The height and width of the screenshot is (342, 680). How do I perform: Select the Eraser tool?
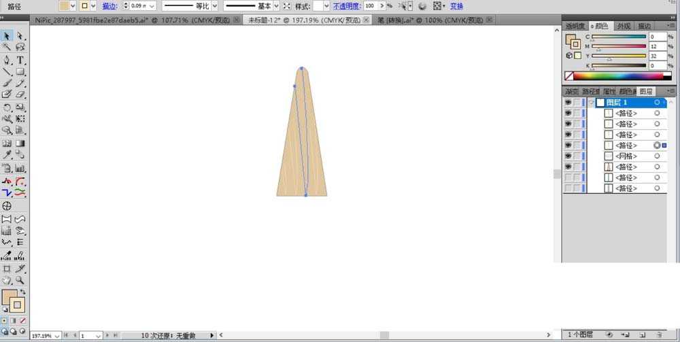point(20,94)
